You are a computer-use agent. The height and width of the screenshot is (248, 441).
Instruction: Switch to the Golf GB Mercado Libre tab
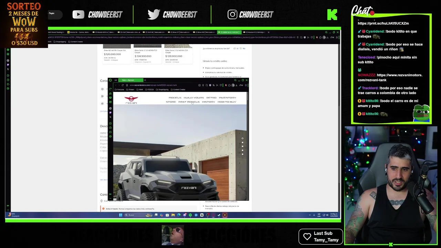tap(153, 32)
